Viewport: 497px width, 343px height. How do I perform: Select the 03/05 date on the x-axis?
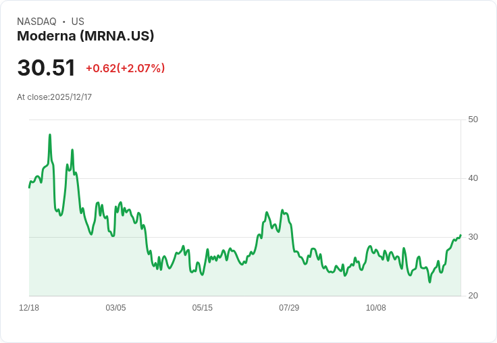point(115,308)
